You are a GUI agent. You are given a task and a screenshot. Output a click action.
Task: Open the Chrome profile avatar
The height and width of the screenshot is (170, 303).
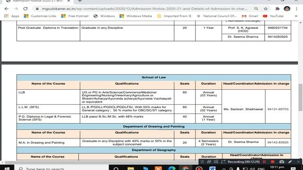[287, 8]
